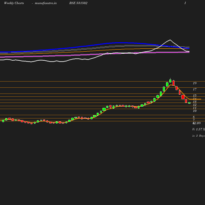Screen dimensions: 205x205
Task: Click the price label 12
Action: 195,105
